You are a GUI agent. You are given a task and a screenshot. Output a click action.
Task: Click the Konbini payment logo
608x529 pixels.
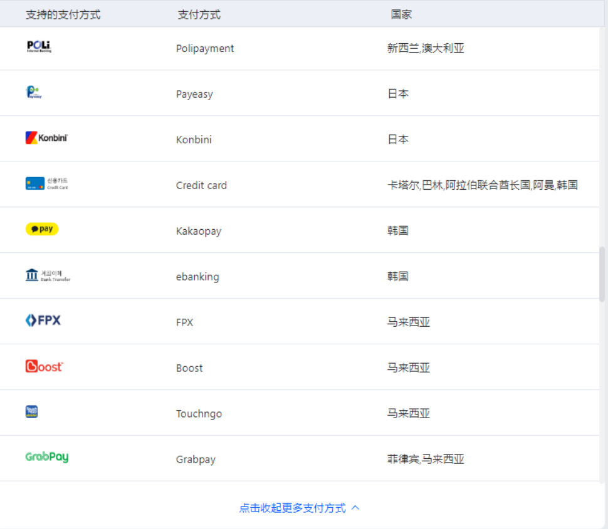(46, 137)
